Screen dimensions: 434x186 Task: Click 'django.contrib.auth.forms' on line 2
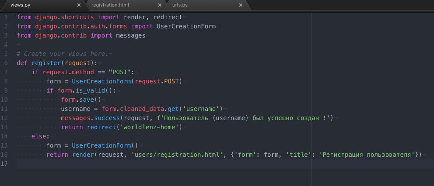point(81,26)
